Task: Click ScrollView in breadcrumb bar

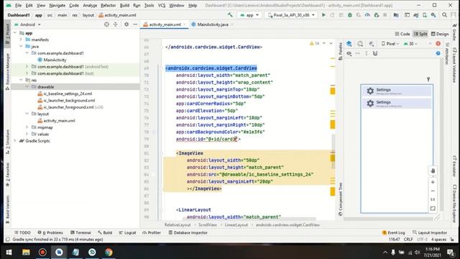Action: (208, 225)
